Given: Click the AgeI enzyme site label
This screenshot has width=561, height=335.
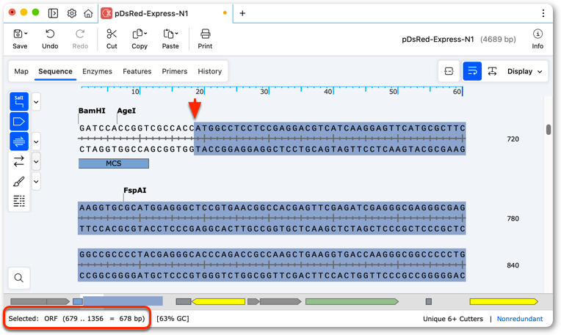Looking at the screenshot, I should (126, 111).
